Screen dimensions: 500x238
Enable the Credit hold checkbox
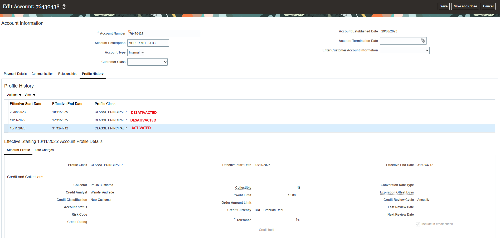[x=255, y=230]
